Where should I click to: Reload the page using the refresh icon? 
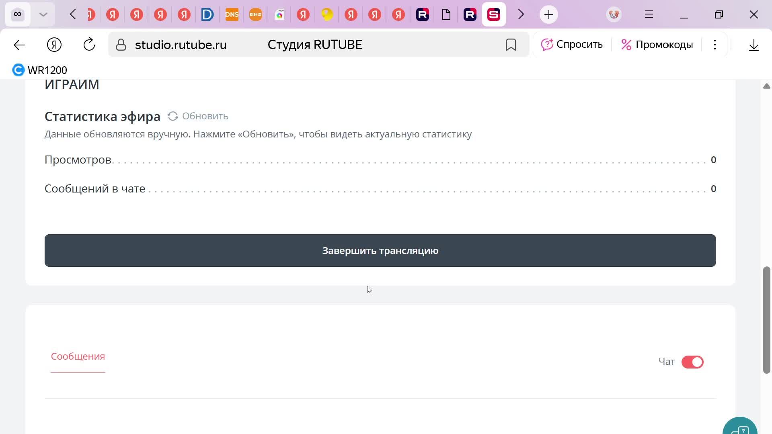[x=89, y=45]
